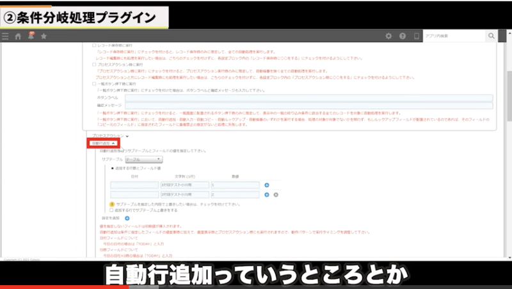Click the blue plus beside 設定を追加

pos(127,218)
